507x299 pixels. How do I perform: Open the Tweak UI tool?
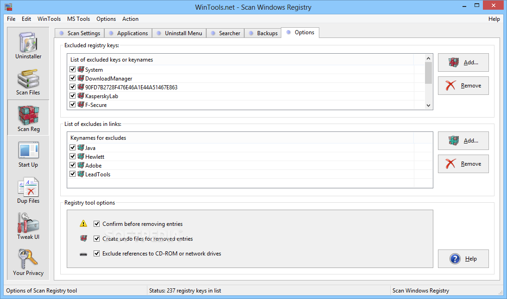(28, 226)
